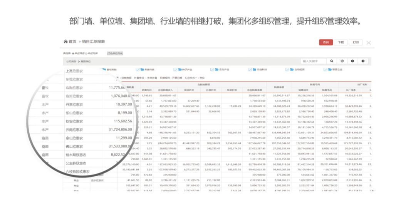
Task: Go to 首页 in the breadcrumb
Action: click(x=72, y=42)
